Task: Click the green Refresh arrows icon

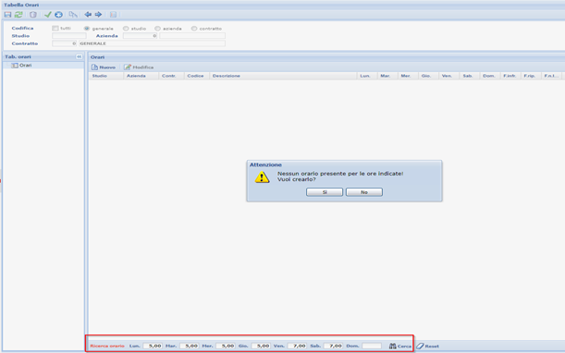Action: [18, 15]
